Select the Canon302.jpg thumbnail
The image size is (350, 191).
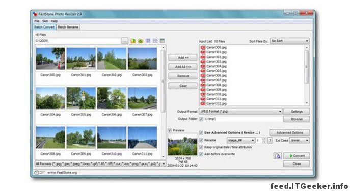[x=112, y=59]
